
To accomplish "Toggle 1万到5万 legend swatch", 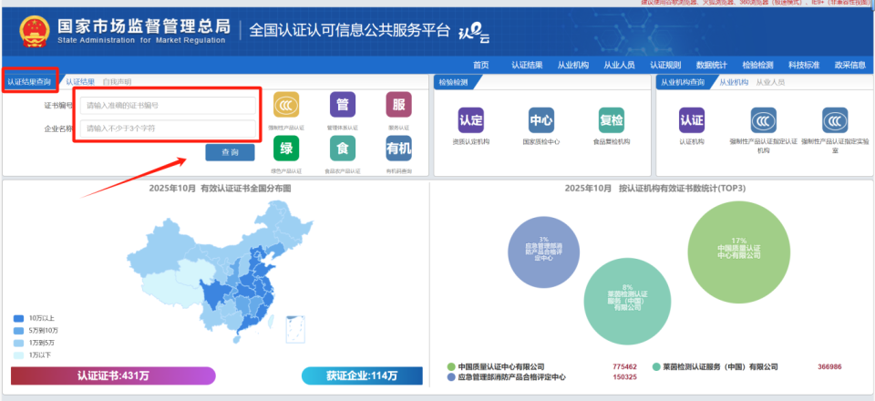I will point(18,343).
